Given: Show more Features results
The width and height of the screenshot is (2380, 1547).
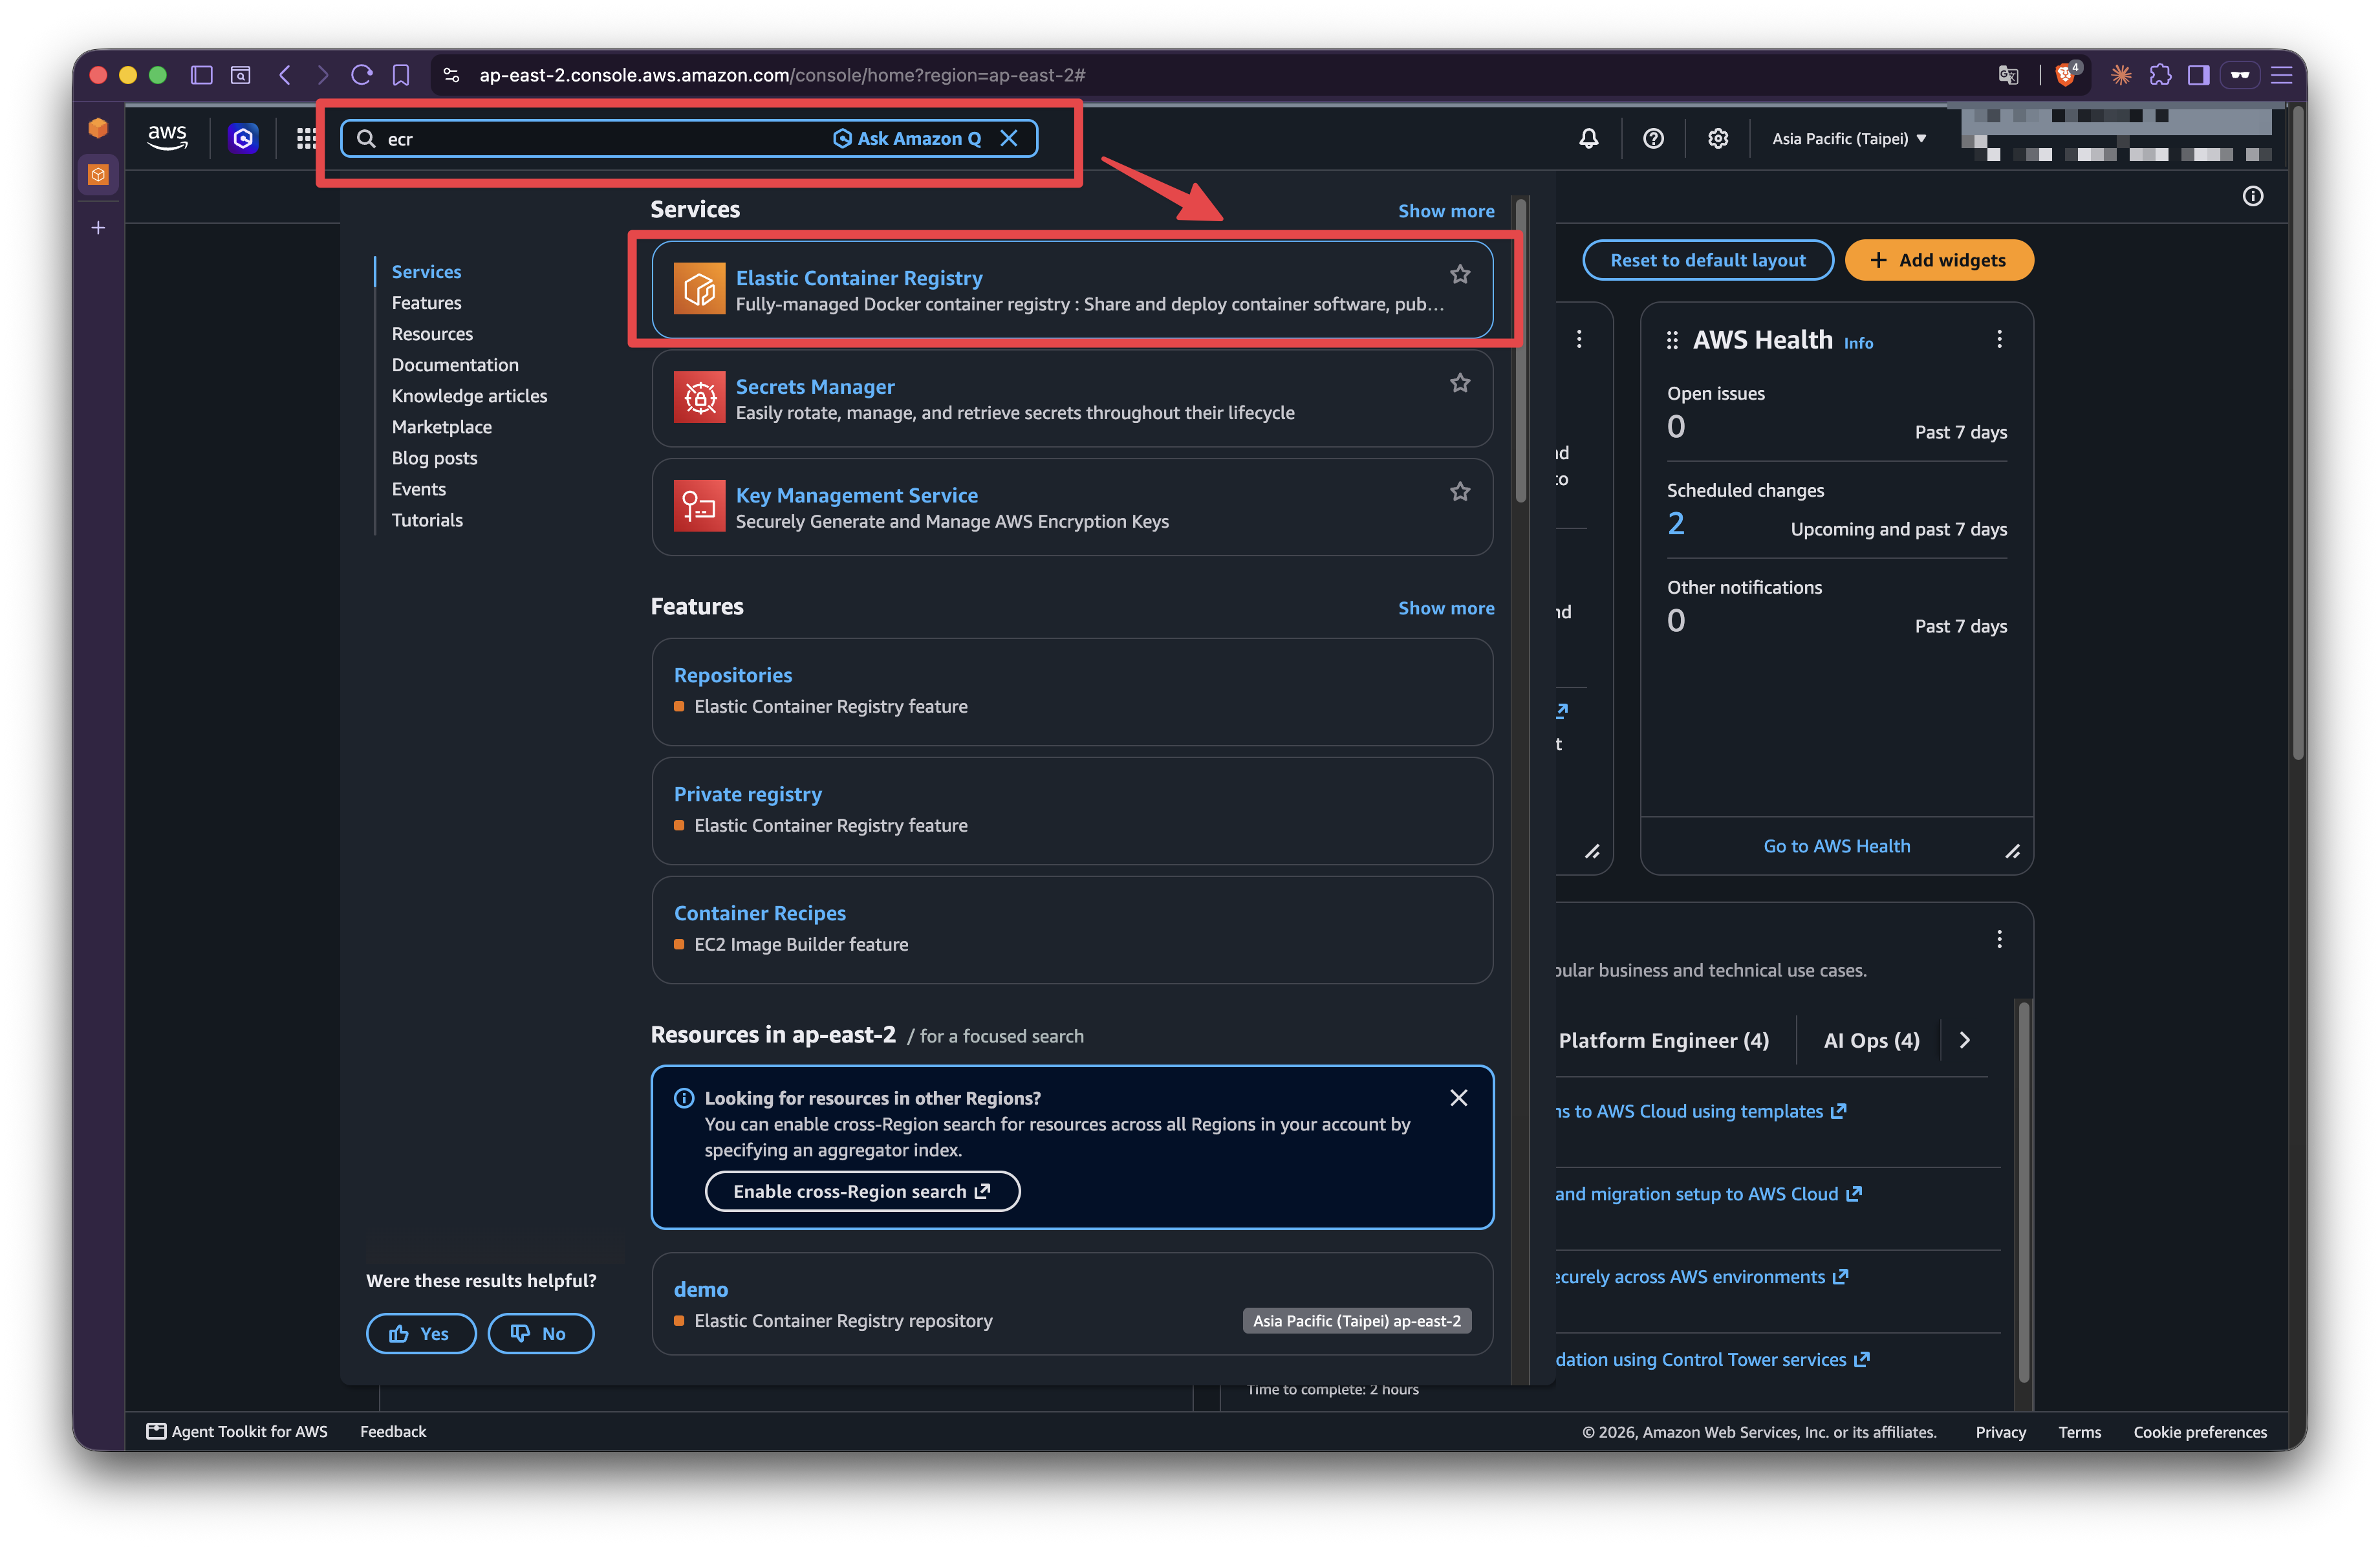Looking at the screenshot, I should tap(1446, 608).
